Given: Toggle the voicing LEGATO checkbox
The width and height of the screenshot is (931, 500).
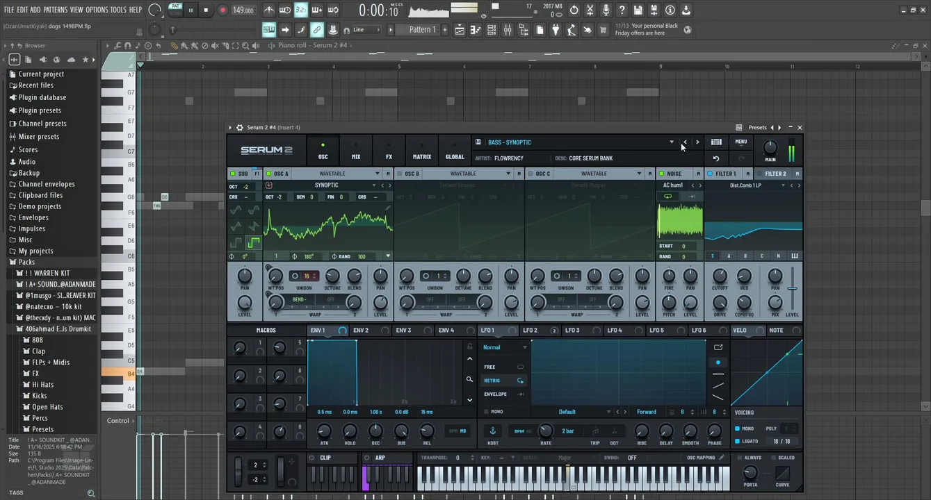Looking at the screenshot, I should click(x=738, y=441).
